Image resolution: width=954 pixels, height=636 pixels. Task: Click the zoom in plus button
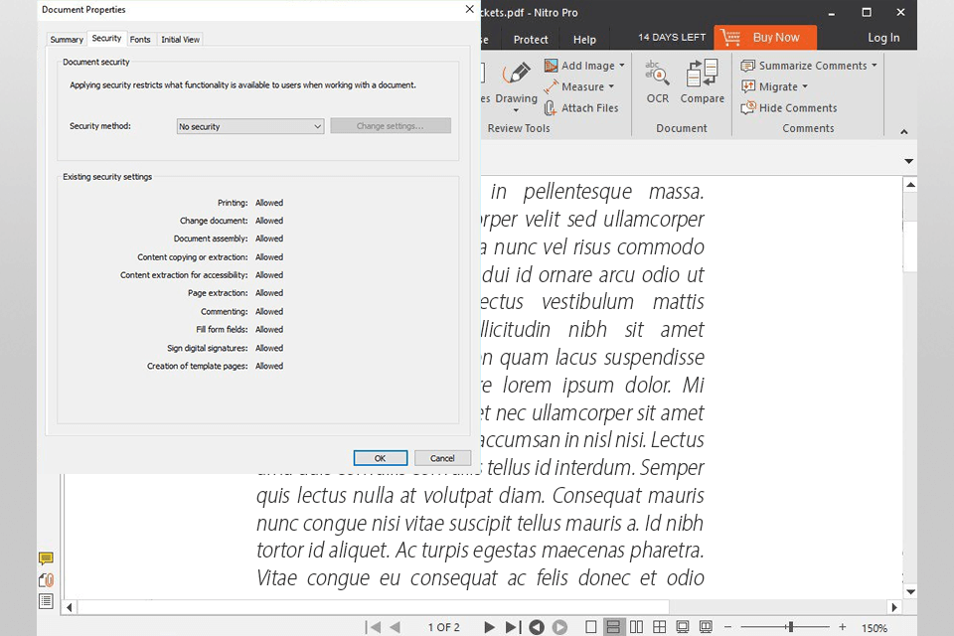tap(842, 627)
